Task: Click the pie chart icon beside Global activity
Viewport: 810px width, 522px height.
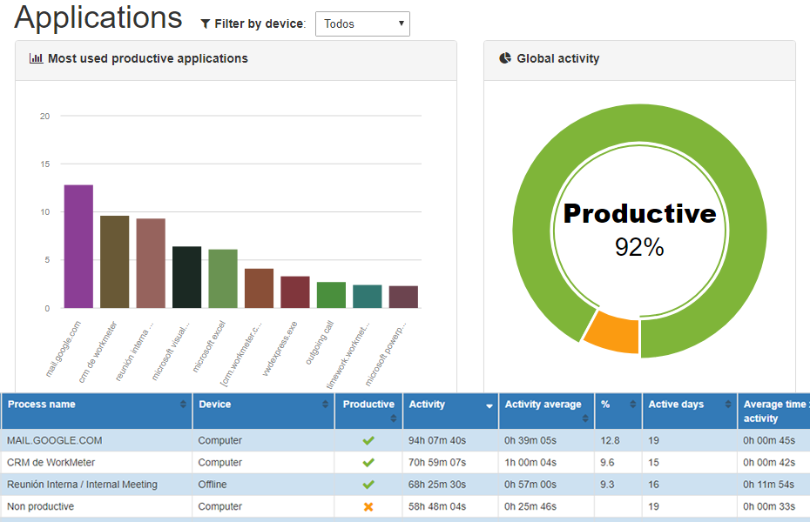Action: [x=505, y=59]
